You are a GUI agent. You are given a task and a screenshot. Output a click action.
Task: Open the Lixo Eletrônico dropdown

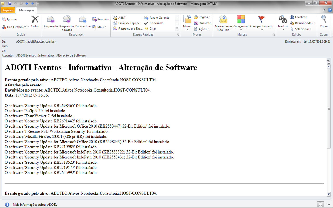click(x=16, y=27)
